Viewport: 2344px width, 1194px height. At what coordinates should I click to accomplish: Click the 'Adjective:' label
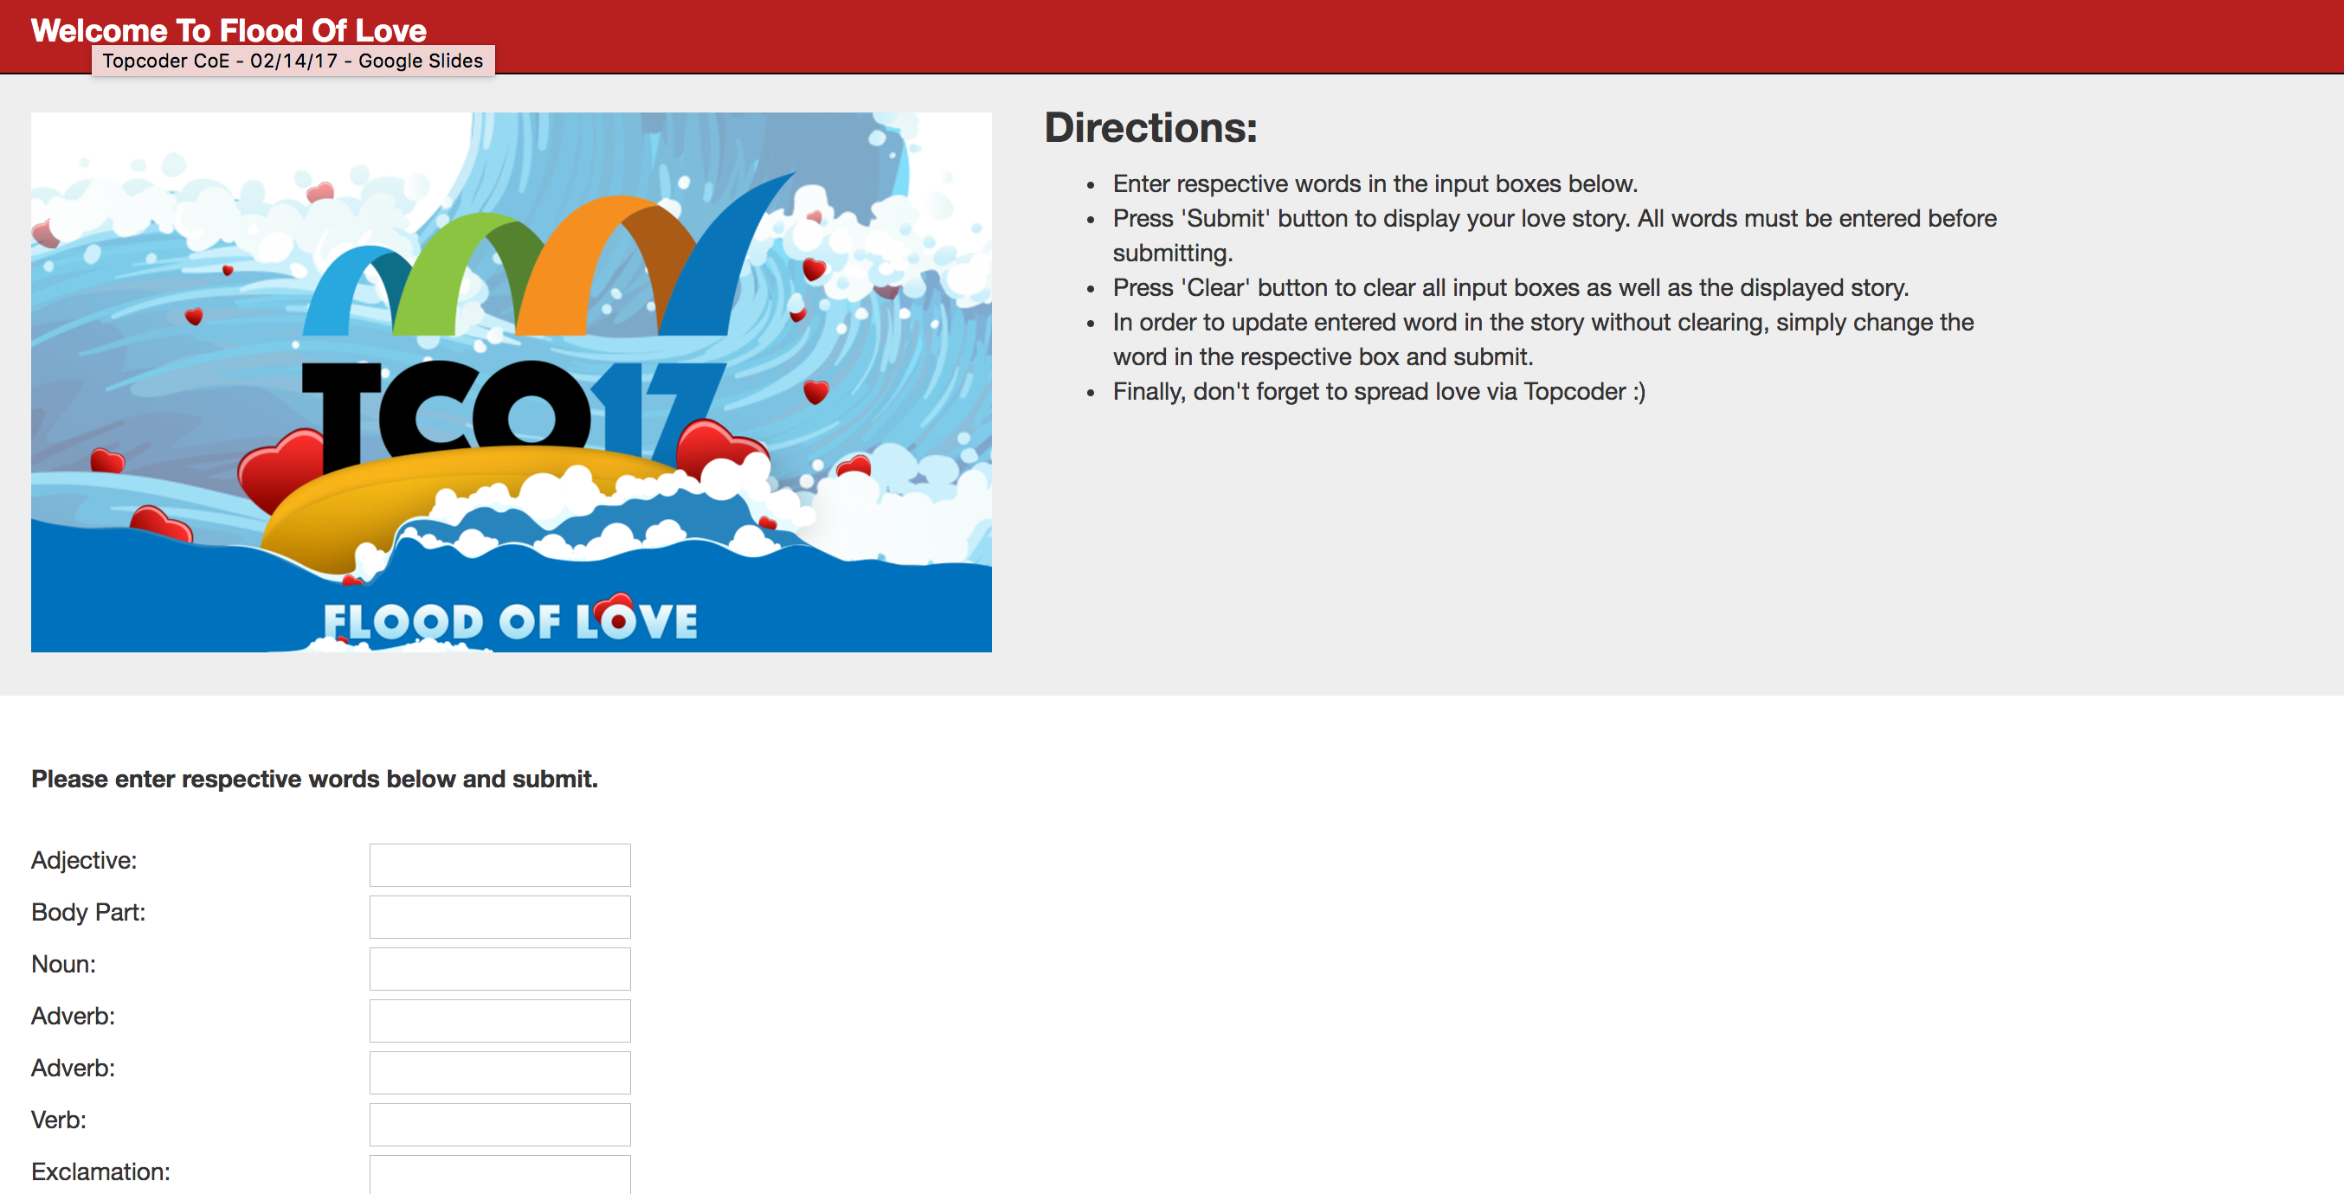(x=84, y=860)
